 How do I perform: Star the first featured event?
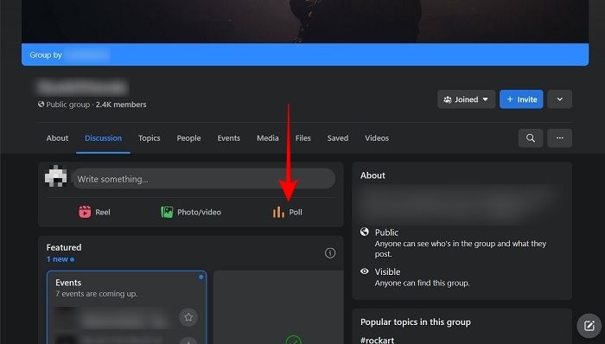coord(188,317)
